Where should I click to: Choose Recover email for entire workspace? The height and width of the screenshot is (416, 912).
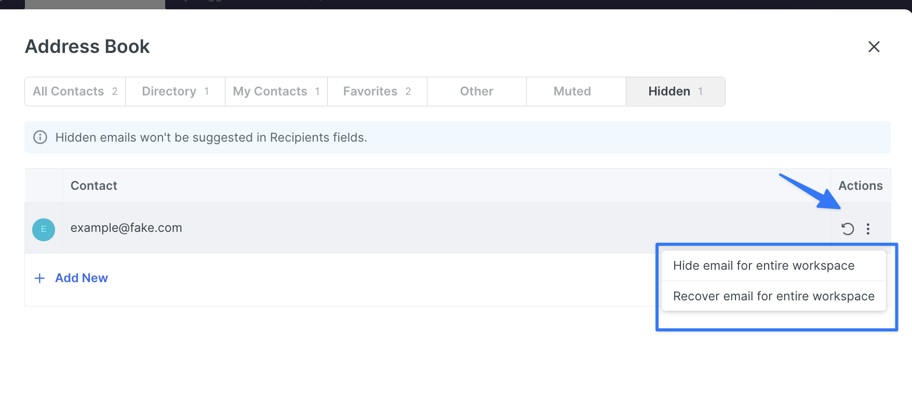pyautogui.click(x=773, y=296)
